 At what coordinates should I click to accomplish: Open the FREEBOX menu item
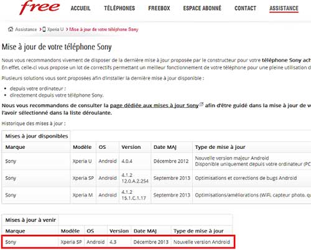point(159,9)
